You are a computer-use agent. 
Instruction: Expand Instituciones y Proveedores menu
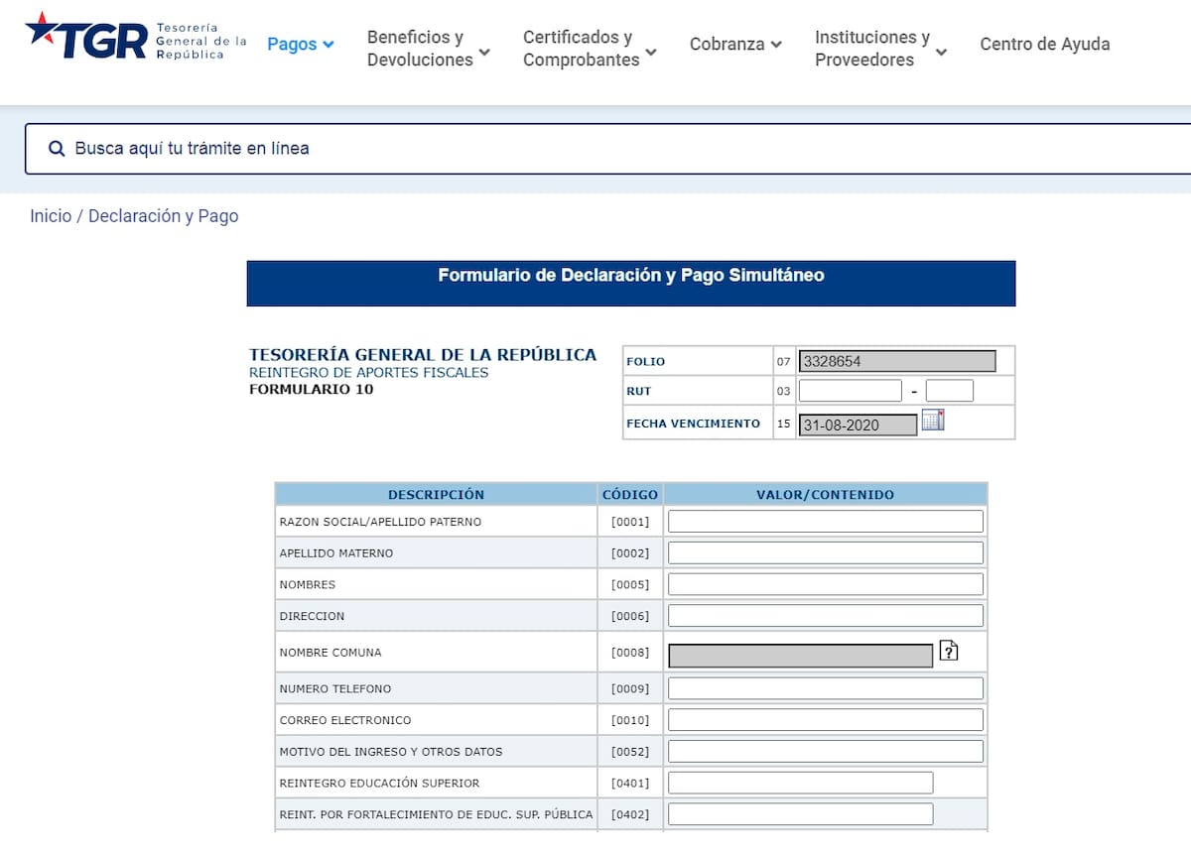[880, 49]
